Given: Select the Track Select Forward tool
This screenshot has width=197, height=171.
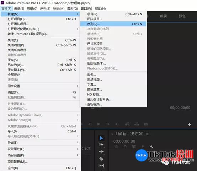Looking at the screenshot, I should [101, 145].
